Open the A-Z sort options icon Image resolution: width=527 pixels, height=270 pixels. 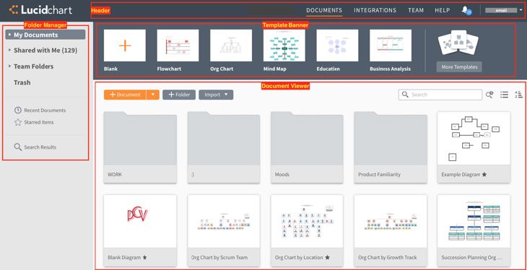[x=518, y=95]
